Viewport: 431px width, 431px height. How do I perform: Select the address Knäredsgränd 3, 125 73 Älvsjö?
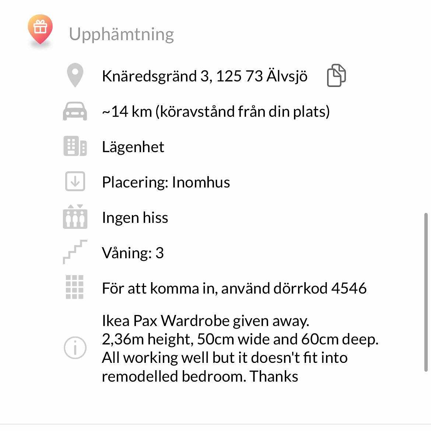(x=204, y=76)
